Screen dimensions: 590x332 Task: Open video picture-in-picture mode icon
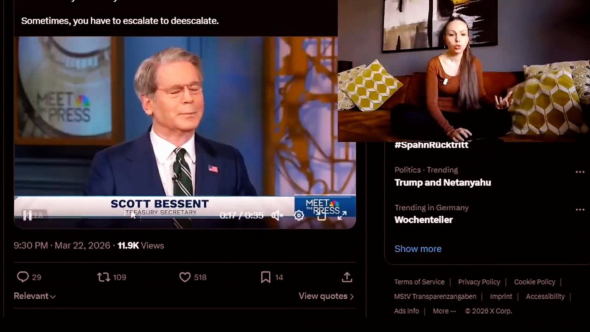coord(321,215)
